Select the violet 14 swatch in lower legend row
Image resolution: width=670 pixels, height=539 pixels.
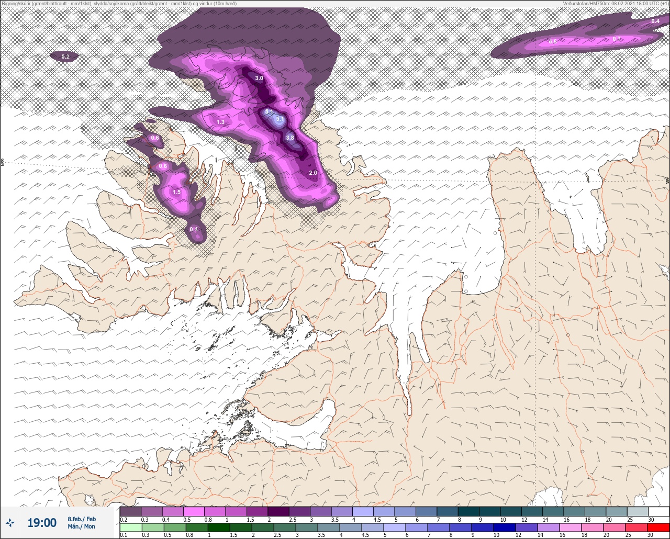(549, 527)
